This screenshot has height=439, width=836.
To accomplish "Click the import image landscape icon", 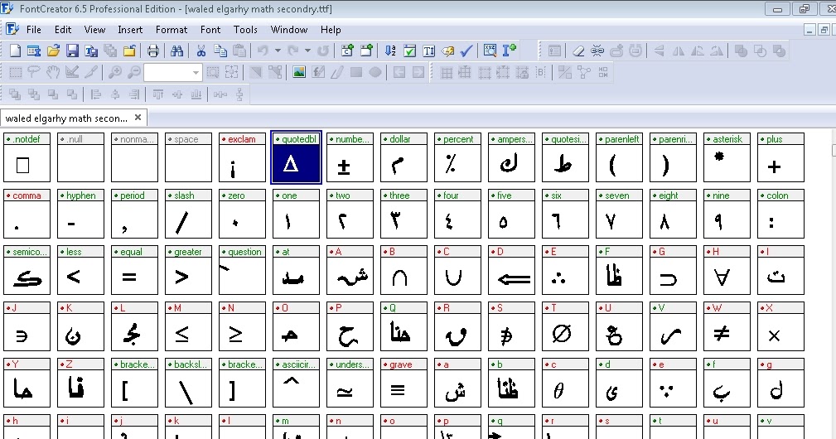I will (x=299, y=72).
